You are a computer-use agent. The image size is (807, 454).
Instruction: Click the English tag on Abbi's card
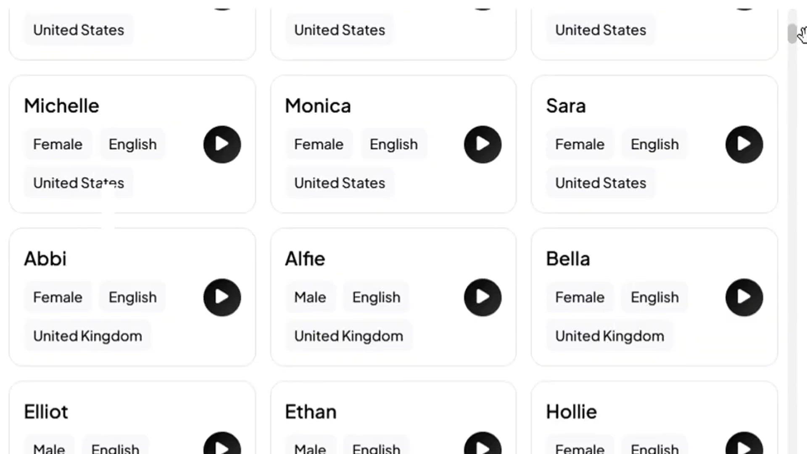coord(132,297)
